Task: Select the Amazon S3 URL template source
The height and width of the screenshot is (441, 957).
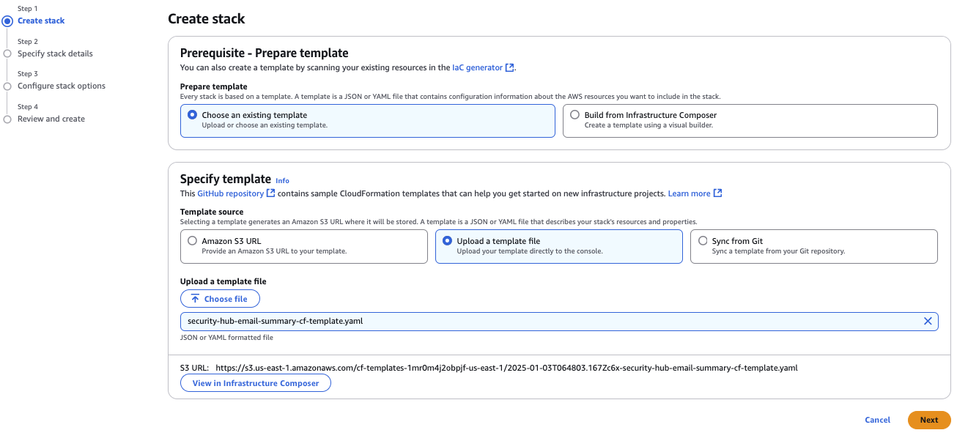Action: click(193, 240)
